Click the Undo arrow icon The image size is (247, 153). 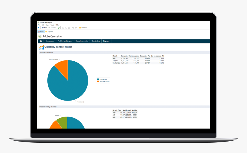click(73, 28)
